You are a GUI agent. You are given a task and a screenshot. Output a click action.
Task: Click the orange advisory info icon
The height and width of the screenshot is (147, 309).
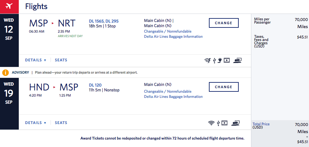pyautogui.click(x=6, y=72)
